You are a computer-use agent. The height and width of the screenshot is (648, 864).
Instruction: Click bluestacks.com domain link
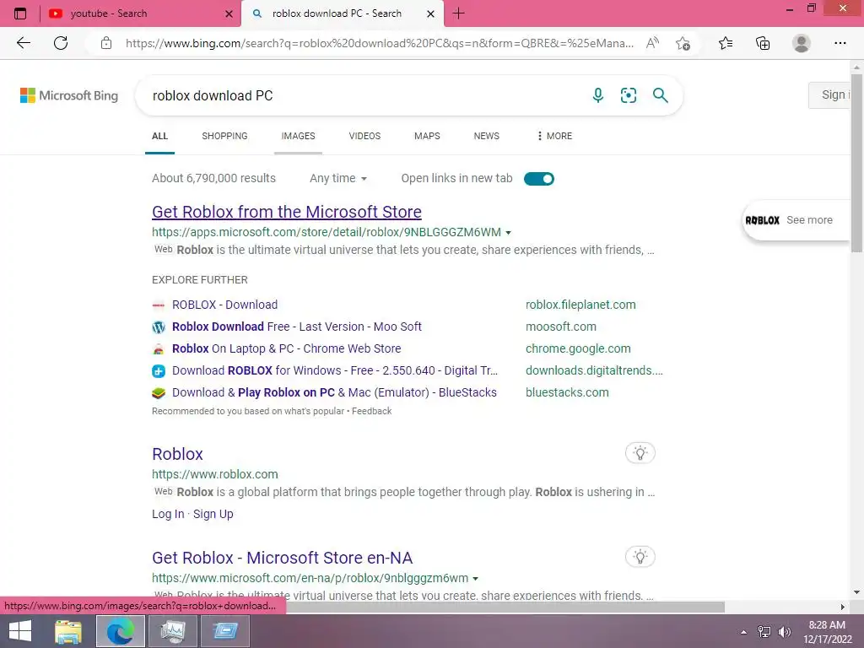click(567, 392)
